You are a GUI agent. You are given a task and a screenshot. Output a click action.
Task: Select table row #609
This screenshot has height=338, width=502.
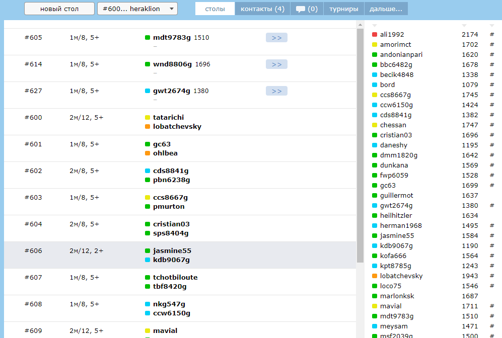(180, 330)
